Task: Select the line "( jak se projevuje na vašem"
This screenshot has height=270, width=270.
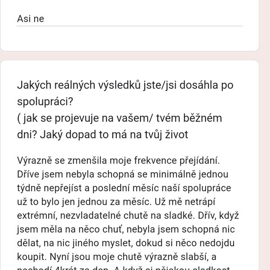Action: coord(120,118)
